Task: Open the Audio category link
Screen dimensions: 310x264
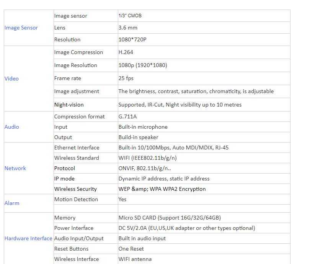Action: [11, 127]
